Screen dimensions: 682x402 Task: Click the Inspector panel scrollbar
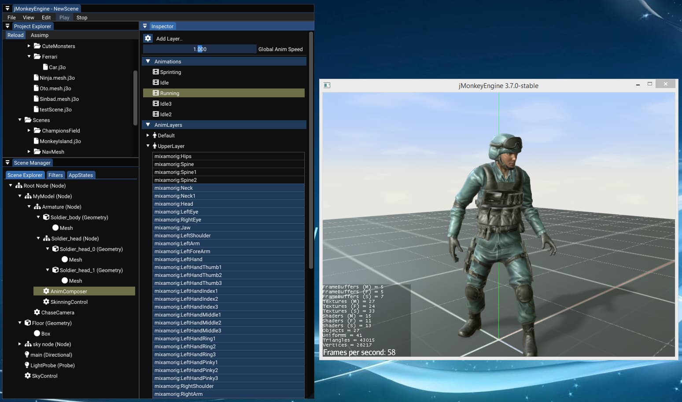pos(311,150)
